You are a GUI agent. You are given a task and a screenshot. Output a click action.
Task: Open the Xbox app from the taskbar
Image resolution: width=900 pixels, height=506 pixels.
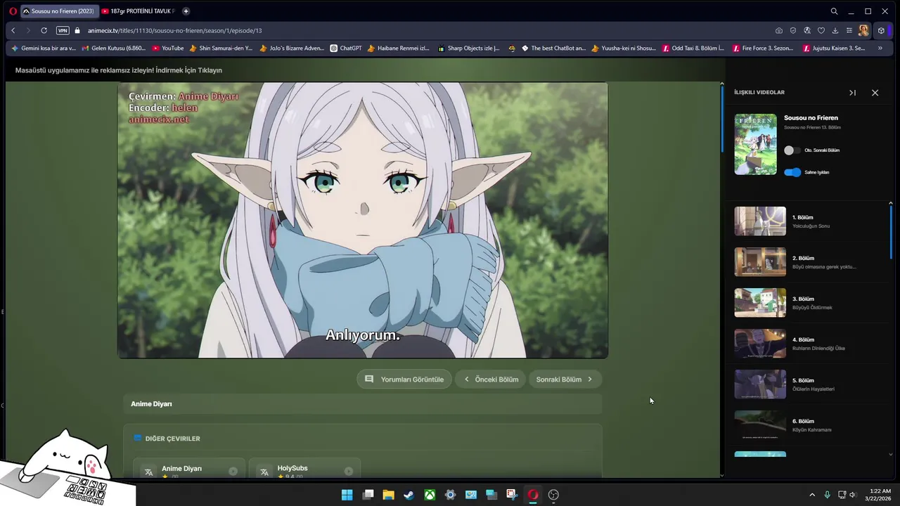click(430, 495)
